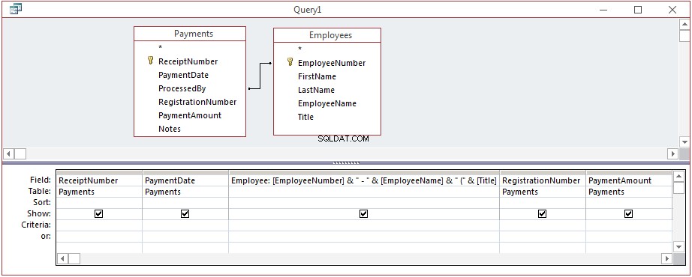Screen dimensions: 692x277
Task: Click the Criteria cell for PaymentDate column
Action: click(x=185, y=225)
